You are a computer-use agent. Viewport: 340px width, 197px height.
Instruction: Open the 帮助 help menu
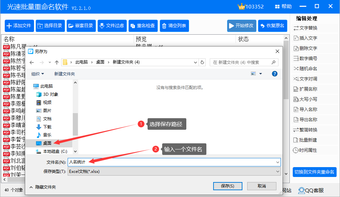pyautogui.click(x=284, y=6)
